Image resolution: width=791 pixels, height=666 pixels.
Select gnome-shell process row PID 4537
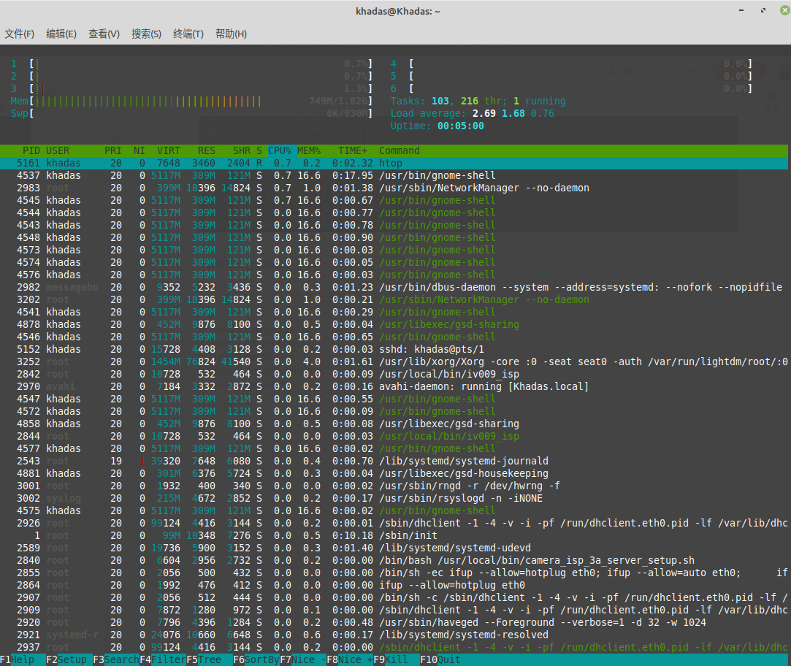click(x=394, y=175)
